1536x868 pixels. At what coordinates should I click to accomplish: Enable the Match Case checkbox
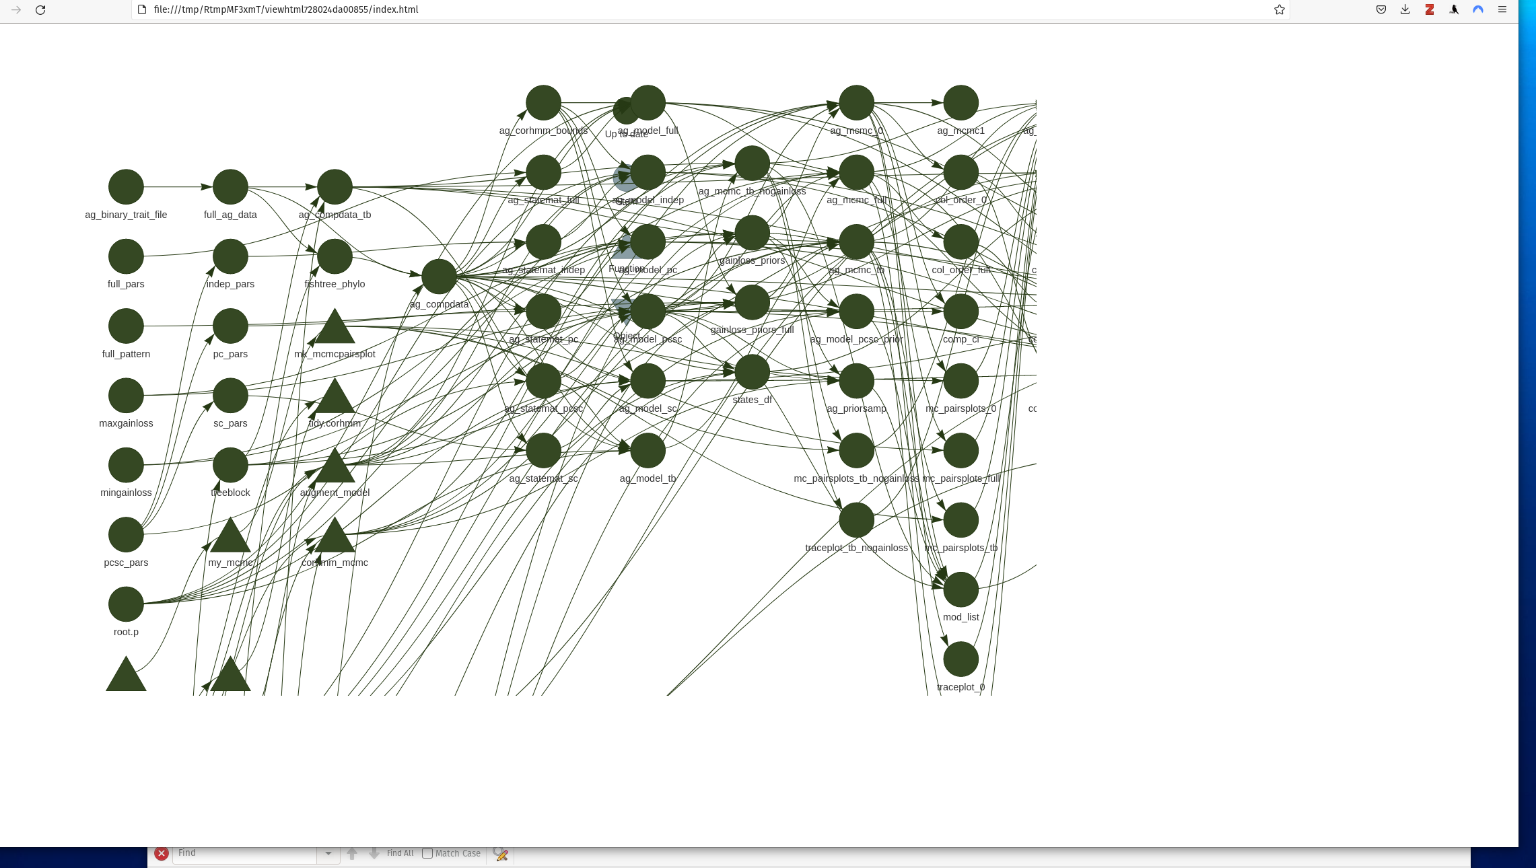coord(427,853)
